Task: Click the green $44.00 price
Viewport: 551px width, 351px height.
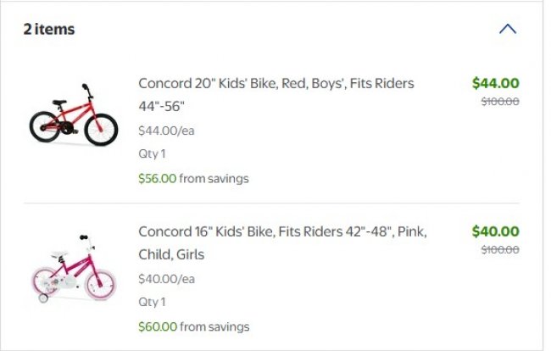Action: click(495, 83)
